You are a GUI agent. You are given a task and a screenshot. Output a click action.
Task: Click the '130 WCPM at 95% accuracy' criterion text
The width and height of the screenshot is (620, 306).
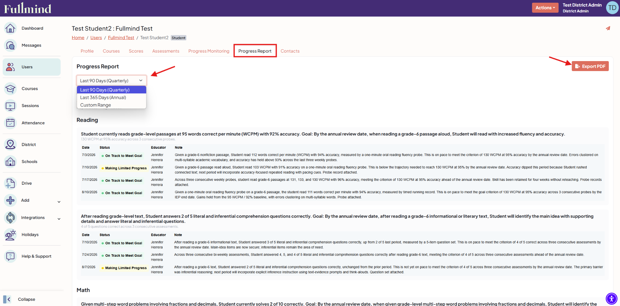(128, 139)
